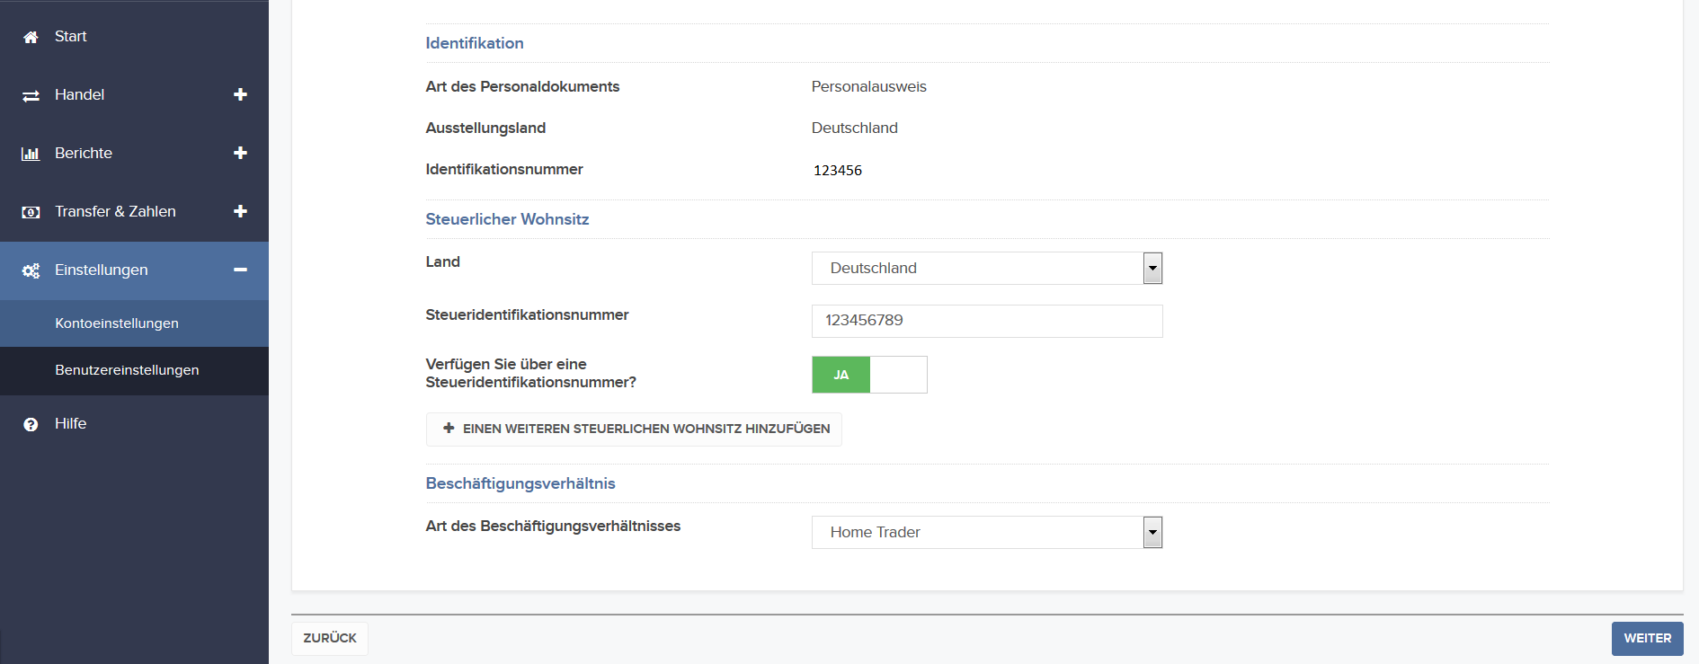1699x664 pixels.
Task: Click the Beschäftigungsverhältnis section heading
Action: 520,483
